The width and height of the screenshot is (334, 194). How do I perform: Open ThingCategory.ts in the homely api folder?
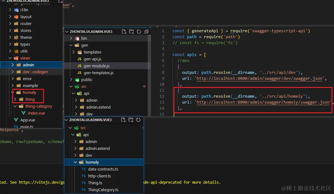point(103,190)
